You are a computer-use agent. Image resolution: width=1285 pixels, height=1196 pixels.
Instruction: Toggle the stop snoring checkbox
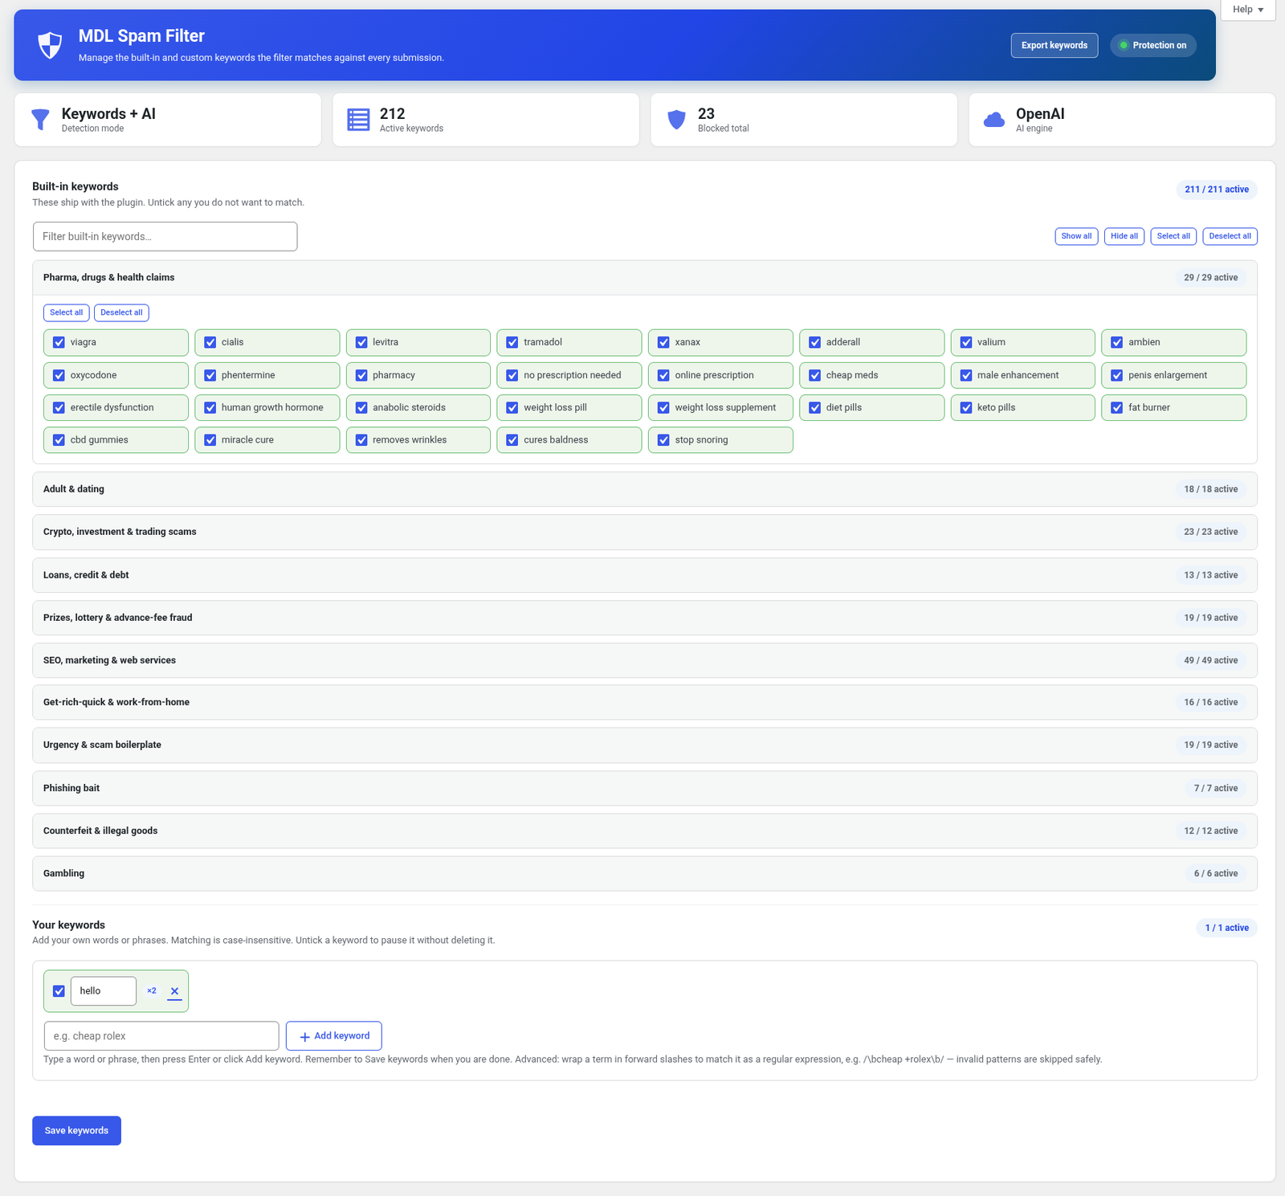pos(663,440)
